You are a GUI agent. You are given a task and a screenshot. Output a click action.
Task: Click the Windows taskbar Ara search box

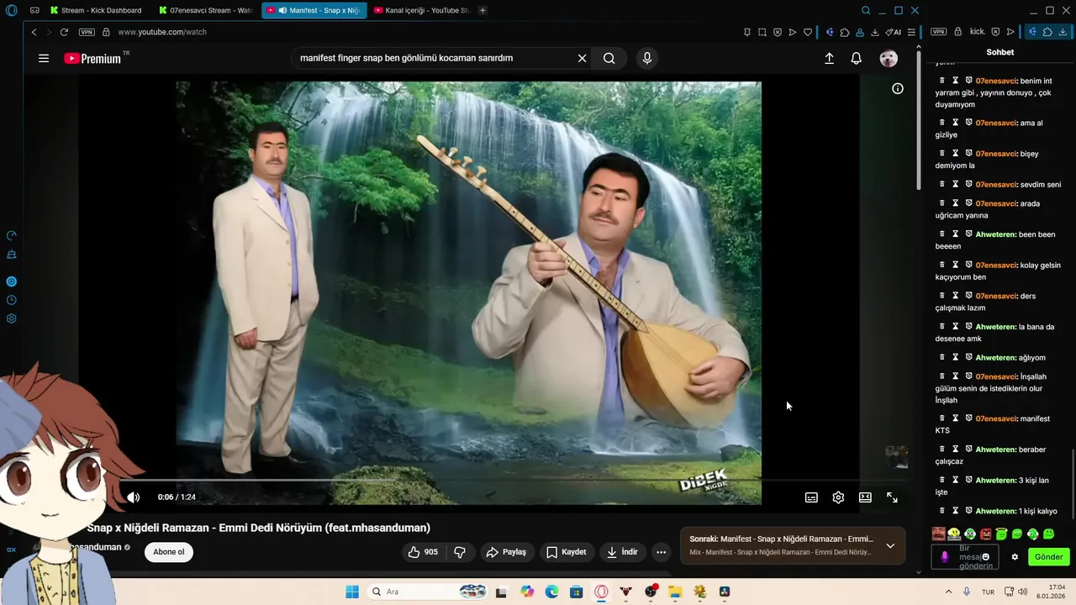[429, 592]
